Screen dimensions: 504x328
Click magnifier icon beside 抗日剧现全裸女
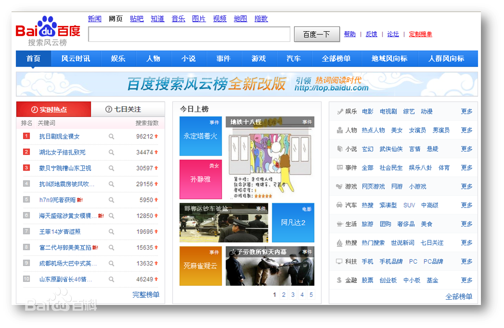pos(112,136)
